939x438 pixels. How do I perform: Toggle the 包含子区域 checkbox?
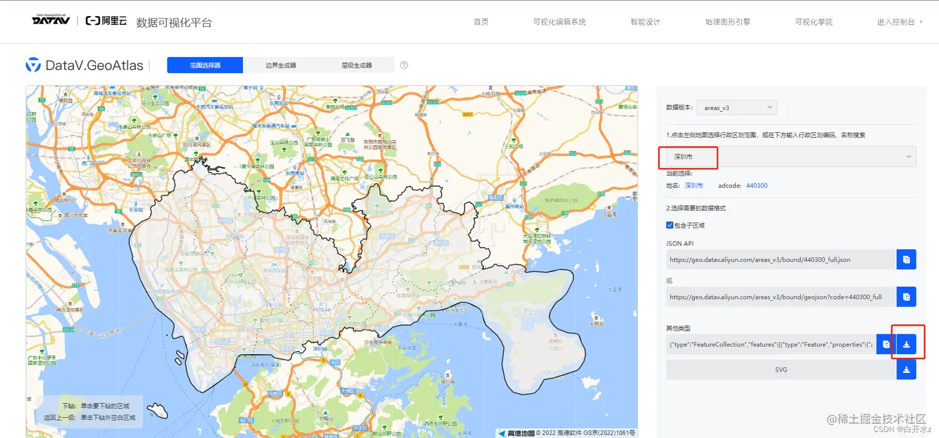pos(669,225)
